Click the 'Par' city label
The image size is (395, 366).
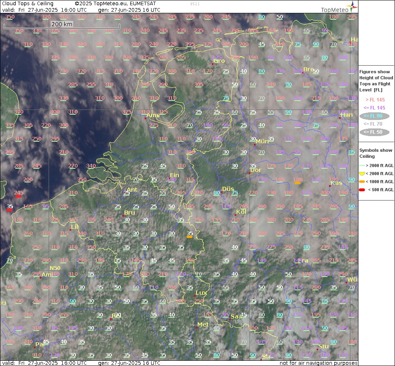[x=40, y=345]
